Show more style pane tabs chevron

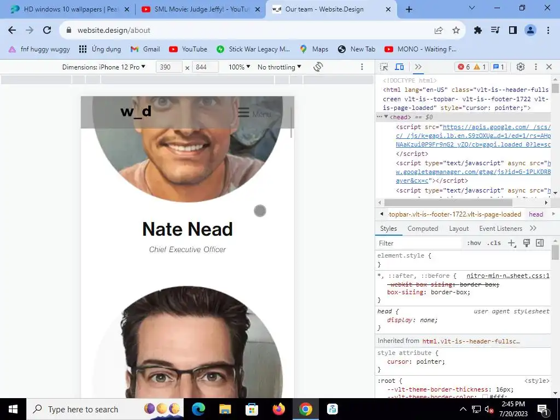point(533,228)
